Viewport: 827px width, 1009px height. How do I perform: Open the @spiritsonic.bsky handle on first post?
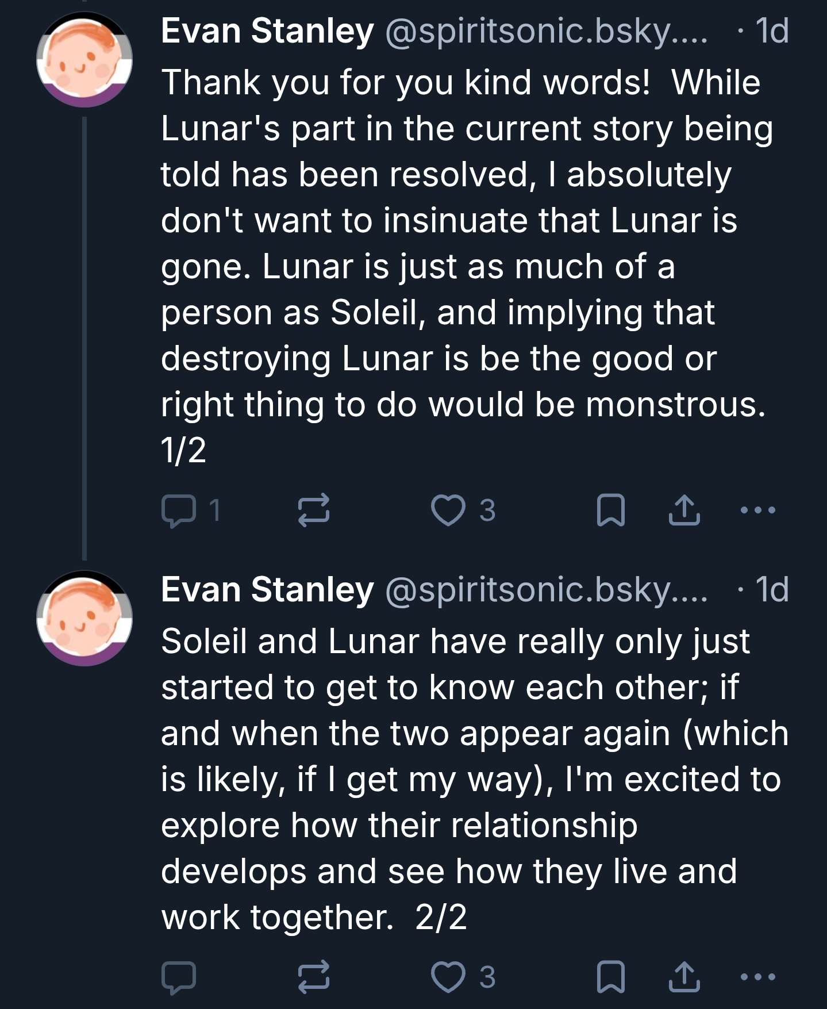(x=546, y=31)
